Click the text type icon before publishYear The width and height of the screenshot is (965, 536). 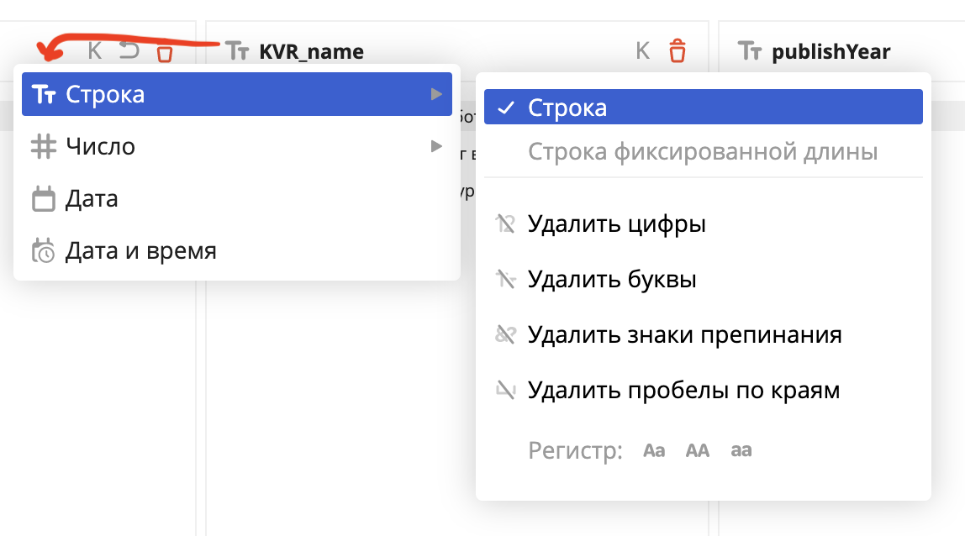751,51
